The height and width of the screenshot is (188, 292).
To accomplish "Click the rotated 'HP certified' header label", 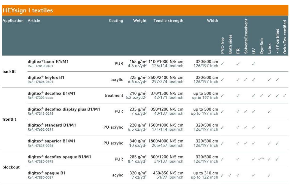I will tap(277, 41).
